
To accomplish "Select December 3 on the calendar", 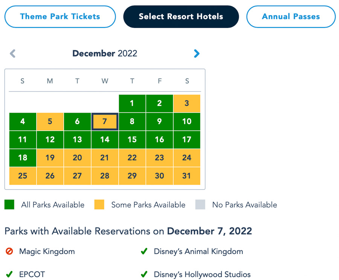I will pyautogui.click(x=187, y=103).
